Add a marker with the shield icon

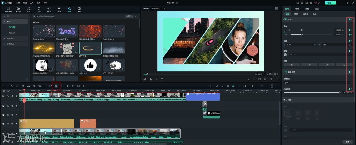tap(217, 86)
